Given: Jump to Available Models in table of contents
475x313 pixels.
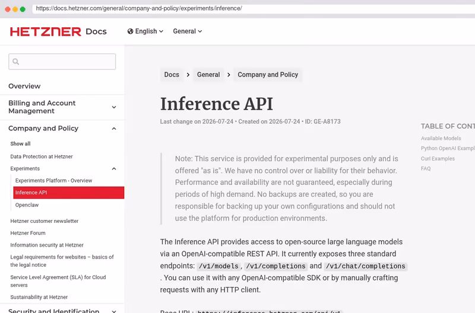Looking at the screenshot, I should 441,138.
